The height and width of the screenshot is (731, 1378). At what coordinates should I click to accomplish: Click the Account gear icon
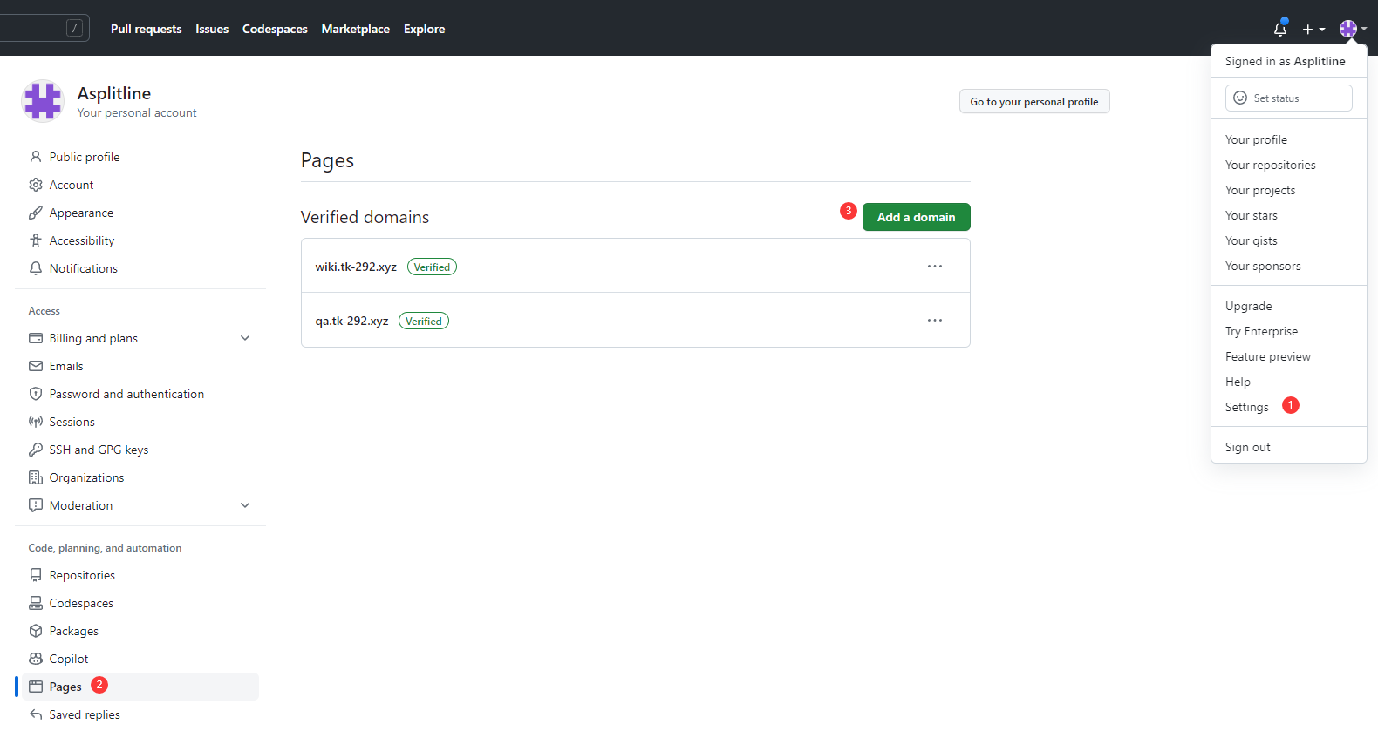(x=36, y=185)
